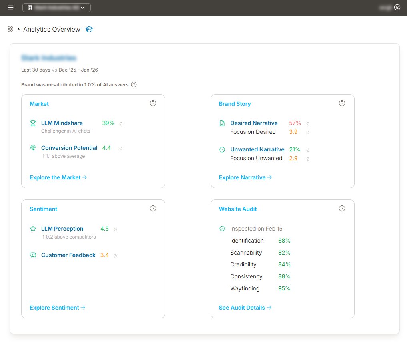Select the LLM Mindshare trophy icon
The height and width of the screenshot is (346, 407).
[x=33, y=123]
